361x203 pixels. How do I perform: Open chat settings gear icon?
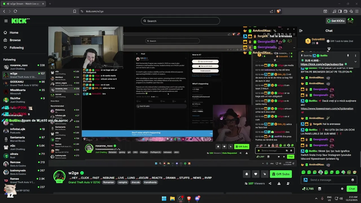click(342, 189)
